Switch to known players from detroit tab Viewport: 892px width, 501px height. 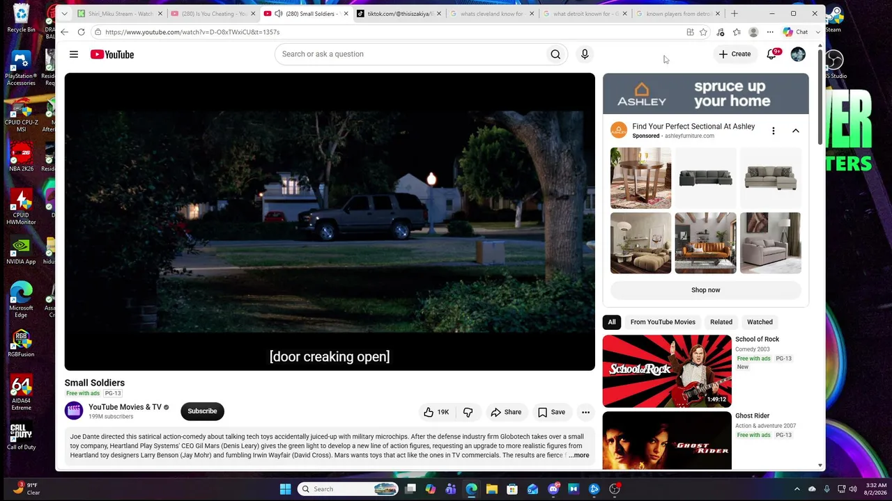(677, 13)
